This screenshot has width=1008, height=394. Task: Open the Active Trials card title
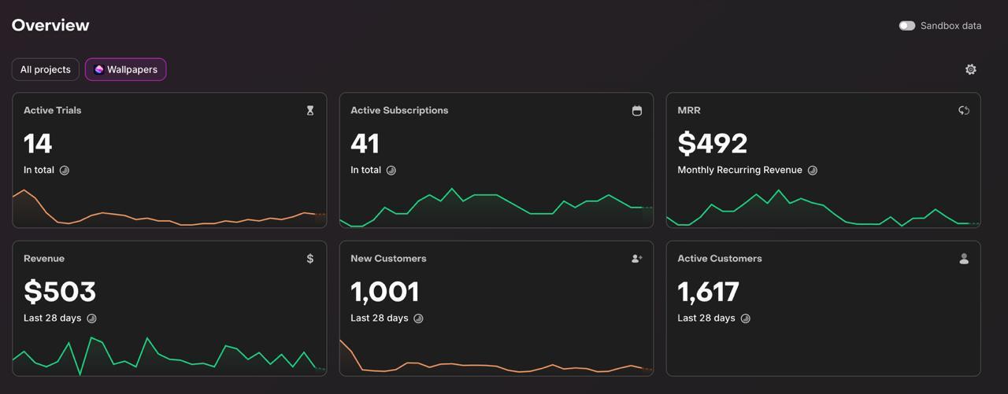tap(53, 111)
